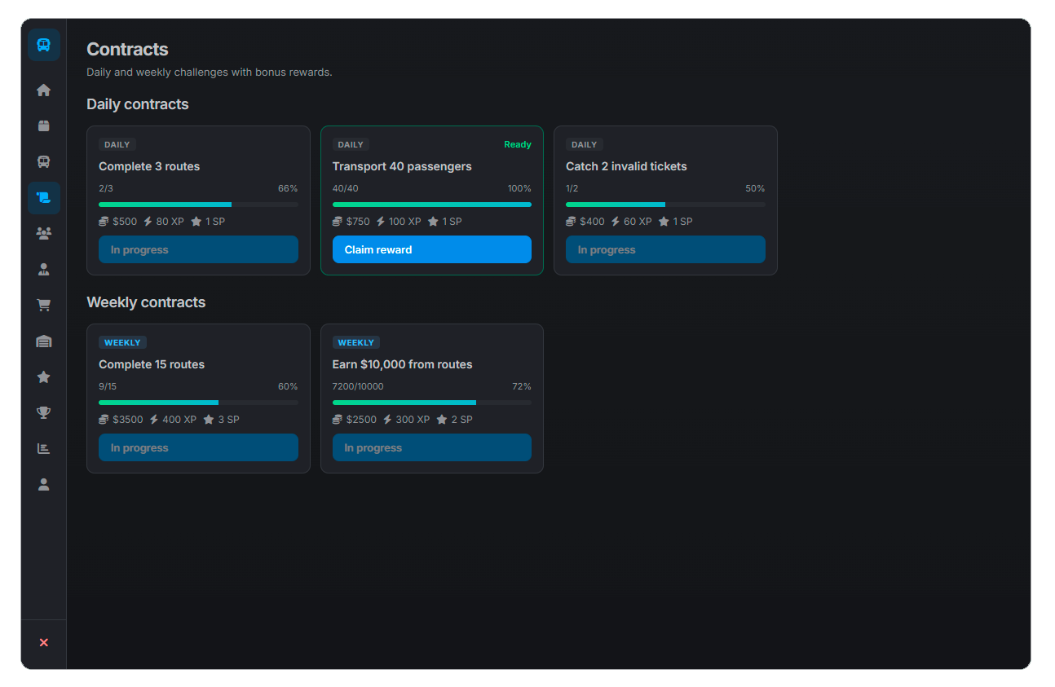
Task: Click the 7200/10000 progress count
Action: pyautogui.click(x=358, y=386)
